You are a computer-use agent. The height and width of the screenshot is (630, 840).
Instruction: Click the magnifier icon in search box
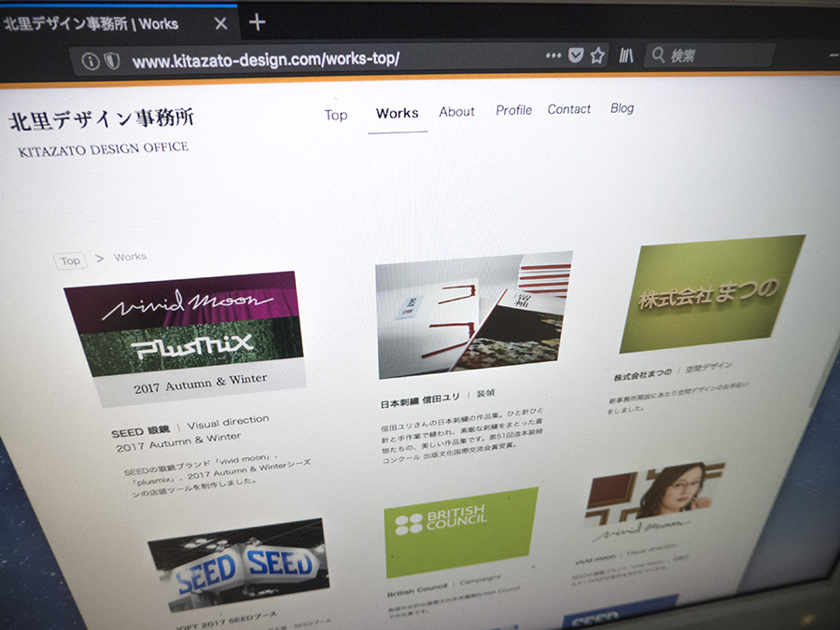click(x=658, y=55)
